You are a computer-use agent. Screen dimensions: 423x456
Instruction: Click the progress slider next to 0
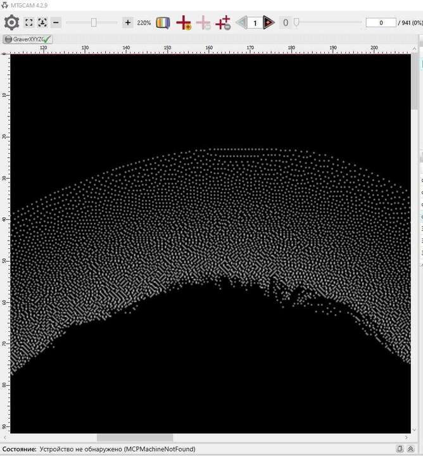pos(295,23)
